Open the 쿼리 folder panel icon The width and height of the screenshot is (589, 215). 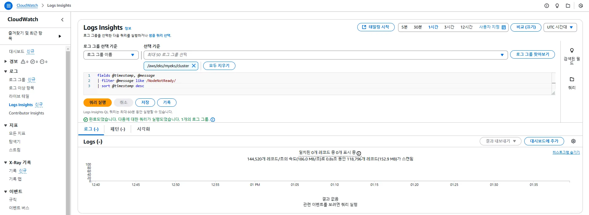coord(572,79)
